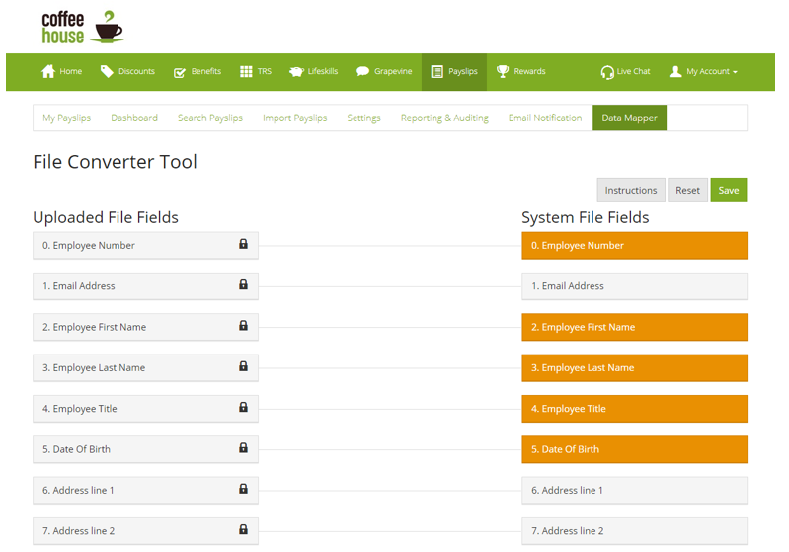Click the Benefits checkmark icon
Image resolution: width=789 pixels, height=552 pixels.
tap(180, 72)
